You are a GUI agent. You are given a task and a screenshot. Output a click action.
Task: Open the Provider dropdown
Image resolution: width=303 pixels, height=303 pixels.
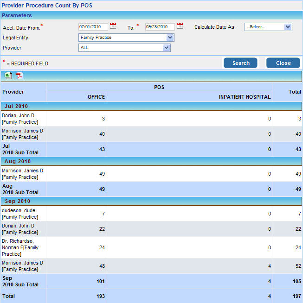[x=167, y=48]
